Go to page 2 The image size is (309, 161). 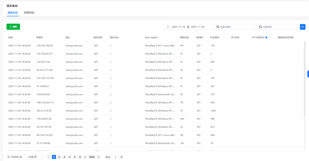tap(59, 157)
